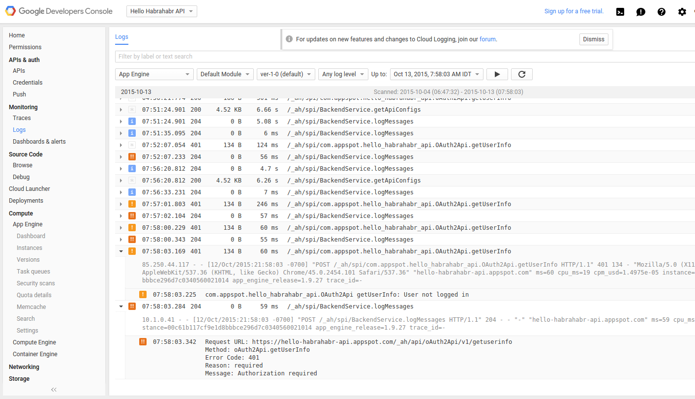Collapse the 07:58:03.284 logMessages log row
The height and width of the screenshot is (399, 695).
point(121,307)
